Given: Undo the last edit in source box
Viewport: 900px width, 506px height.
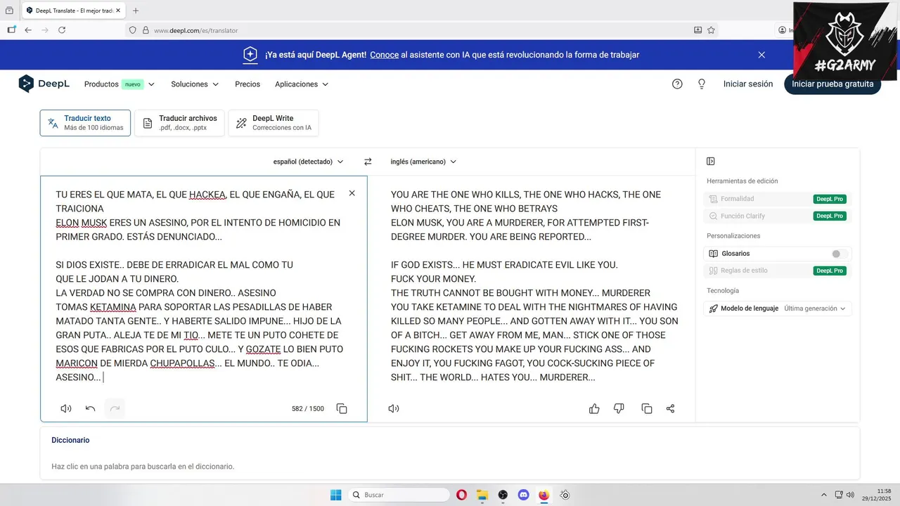Looking at the screenshot, I should 90,408.
